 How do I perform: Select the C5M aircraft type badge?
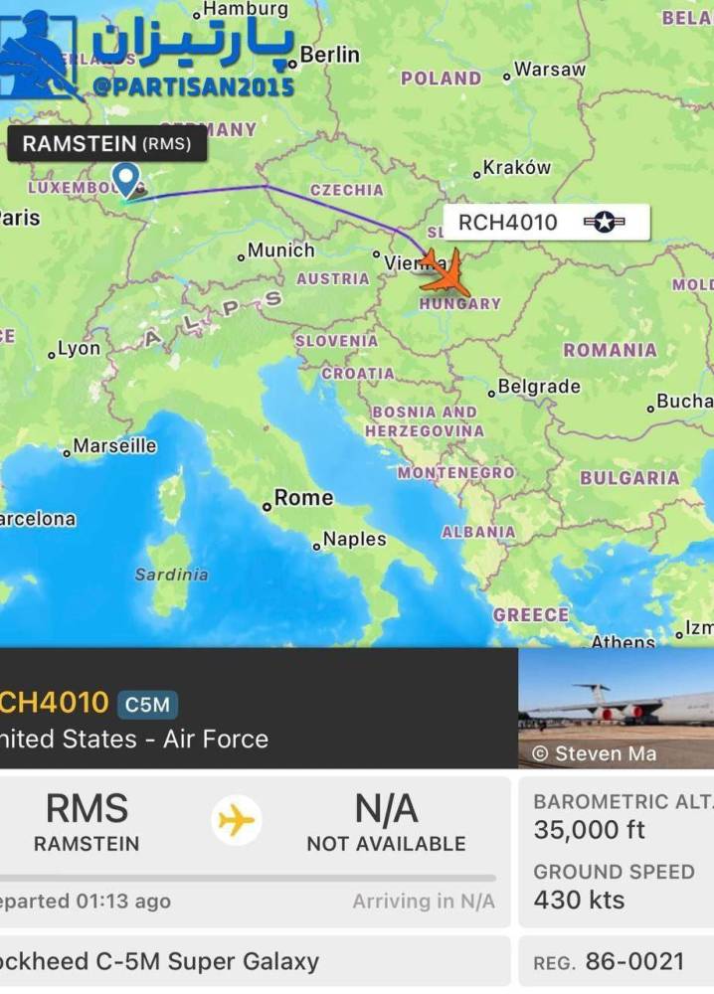pos(147,705)
